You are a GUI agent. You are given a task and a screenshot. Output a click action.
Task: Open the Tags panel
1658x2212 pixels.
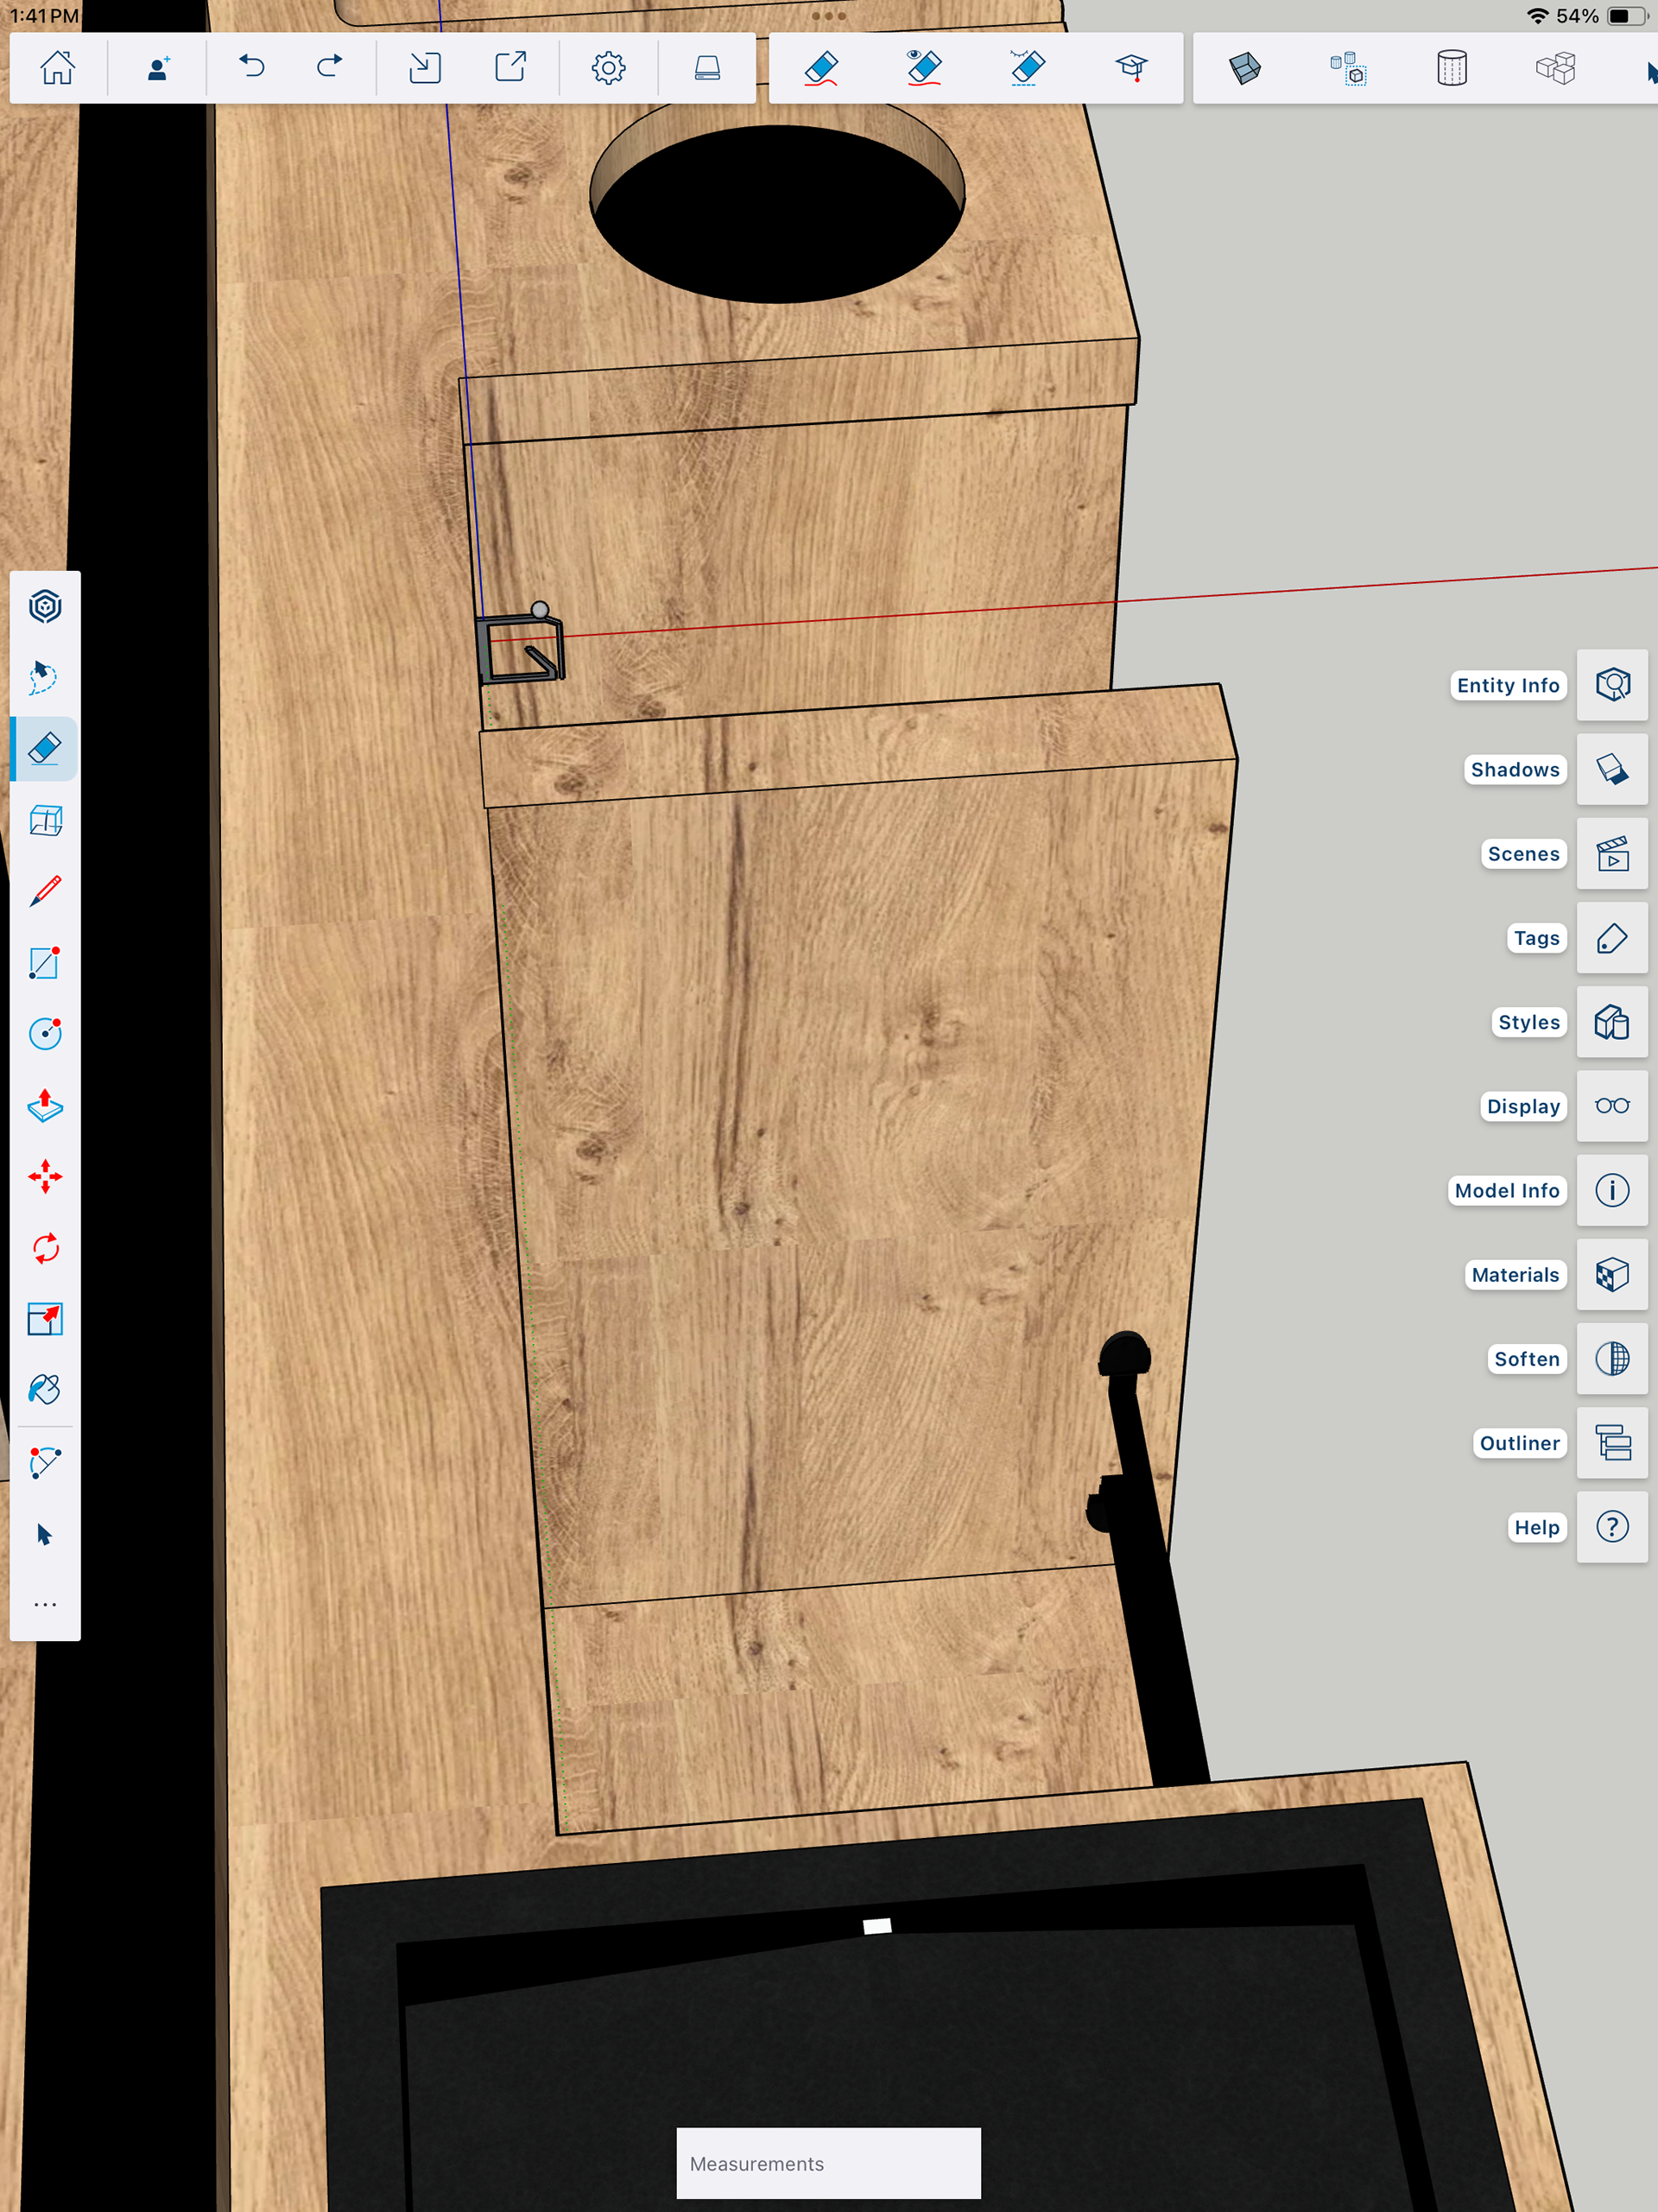1611,938
